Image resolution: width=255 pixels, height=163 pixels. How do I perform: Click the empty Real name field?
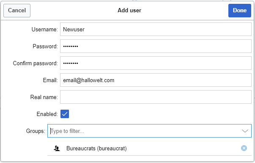coord(156,97)
